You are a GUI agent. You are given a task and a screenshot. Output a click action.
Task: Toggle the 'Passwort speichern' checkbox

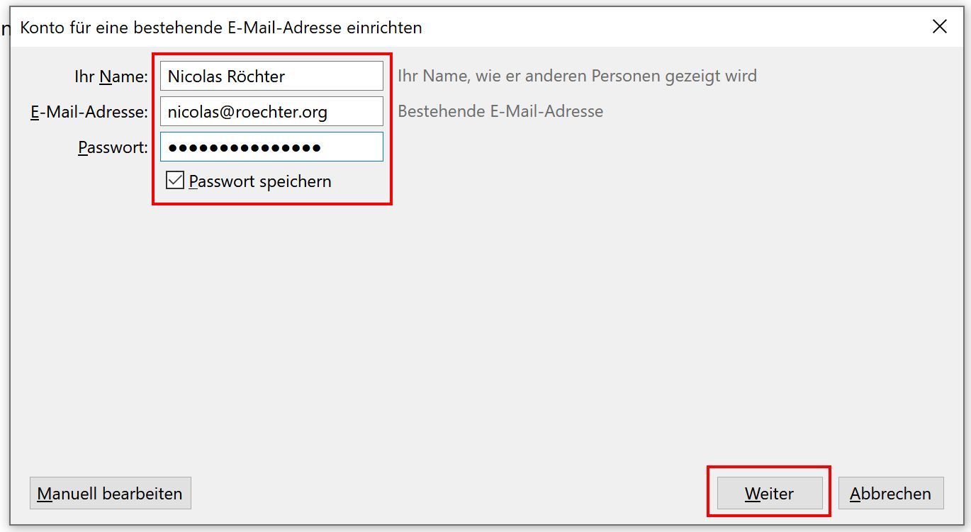[x=174, y=180]
